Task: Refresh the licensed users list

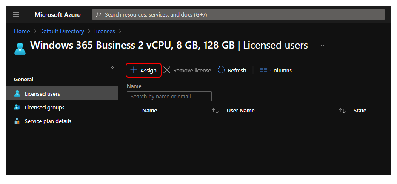Action: (x=232, y=70)
